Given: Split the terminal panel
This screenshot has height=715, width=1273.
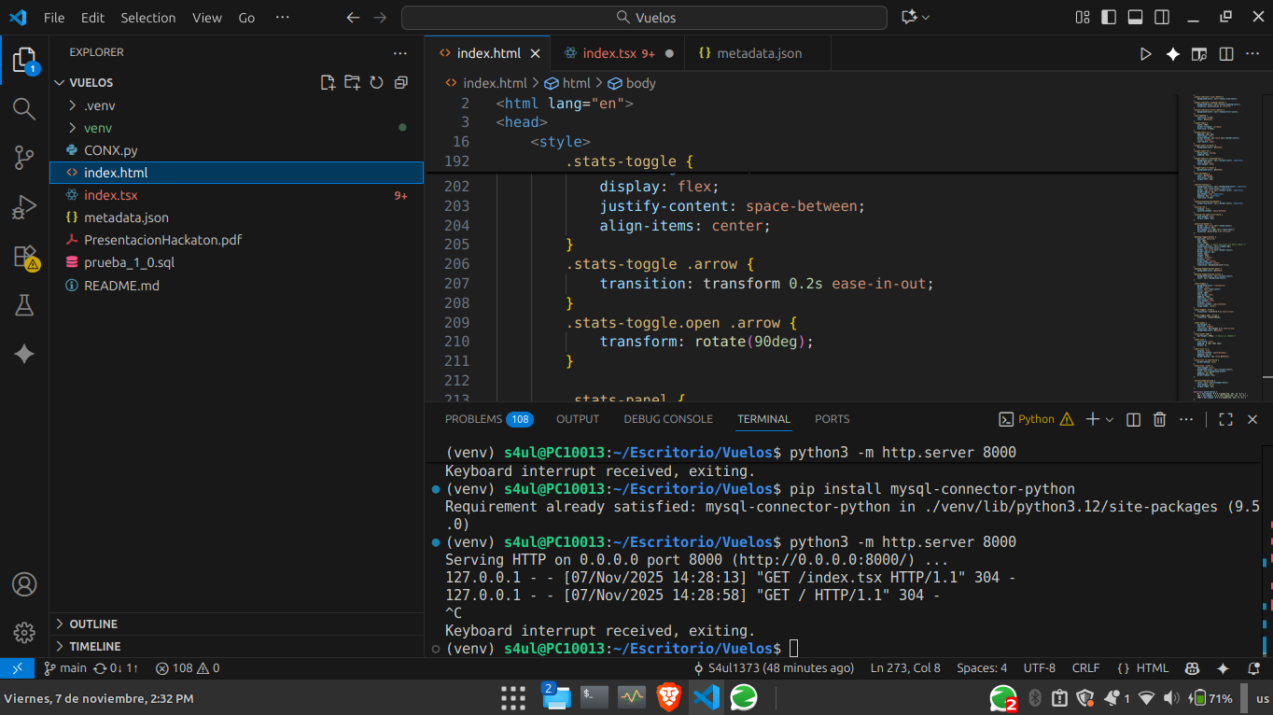Looking at the screenshot, I should (x=1133, y=420).
